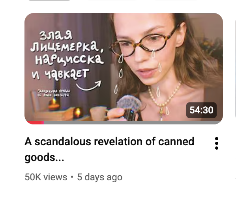Click the glowing candle in the thumbnail

click(x=78, y=112)
